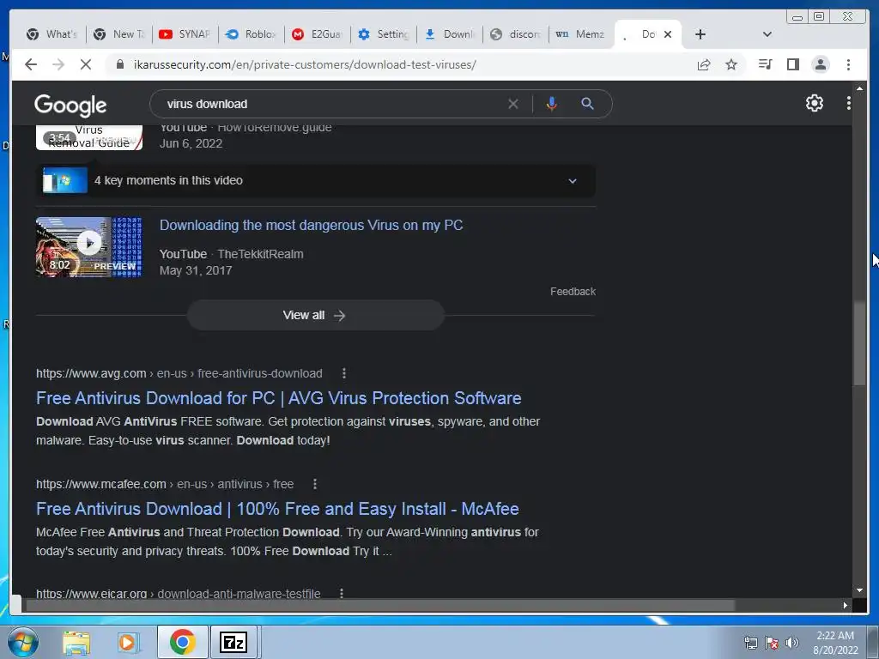Switch to the Downloads tab
This screenshot has width=879, height=659.
click(x=450, y=34)
